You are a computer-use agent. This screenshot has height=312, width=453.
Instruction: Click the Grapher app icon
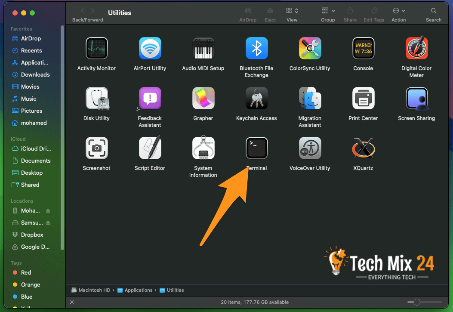coord(203,98)
